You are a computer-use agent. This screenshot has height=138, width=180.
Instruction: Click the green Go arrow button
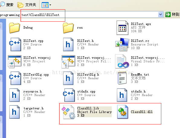168,14
